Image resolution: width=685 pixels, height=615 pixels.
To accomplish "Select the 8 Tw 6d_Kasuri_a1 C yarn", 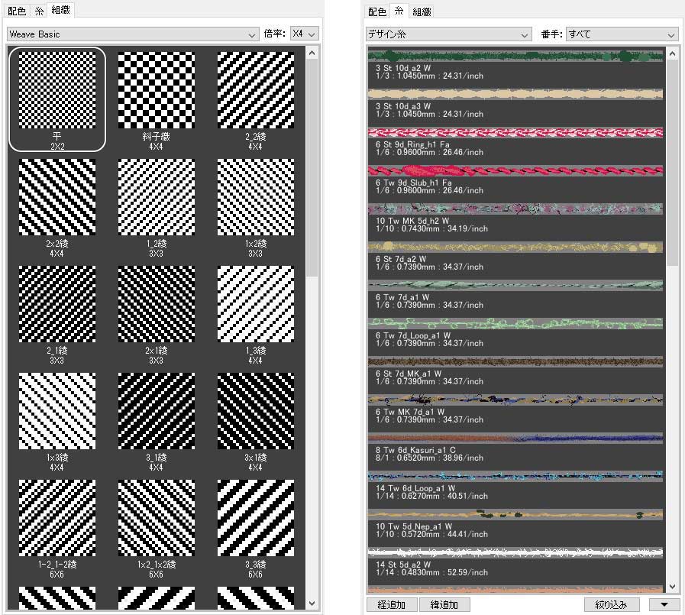I will [515, 448].
